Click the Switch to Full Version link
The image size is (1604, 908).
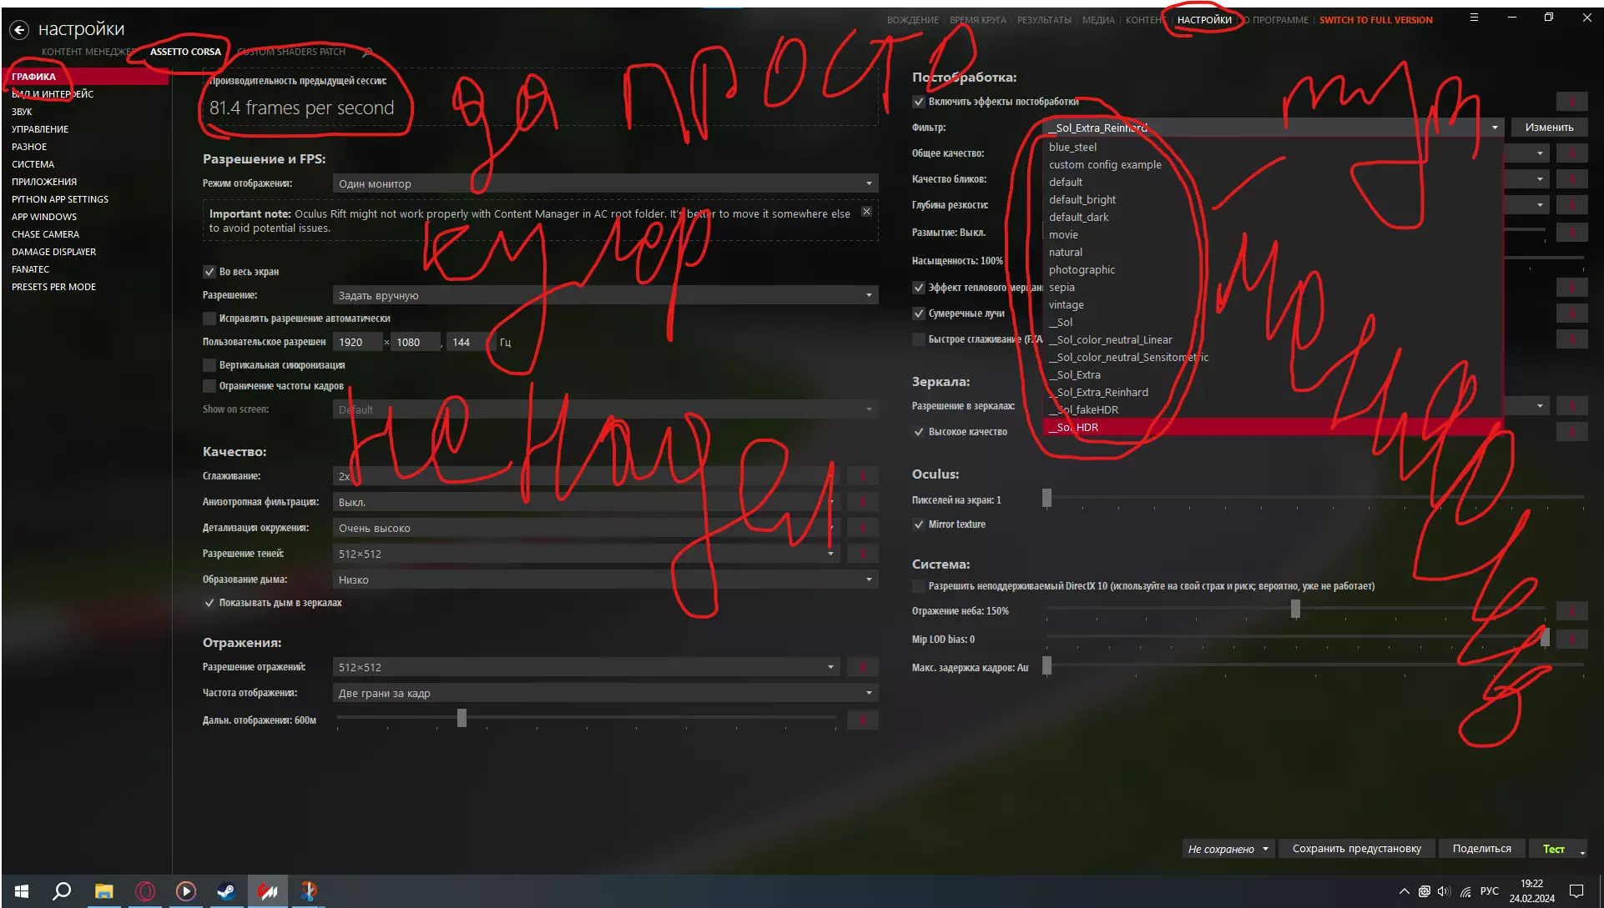pyautogui.click(x=1375, y=20)
